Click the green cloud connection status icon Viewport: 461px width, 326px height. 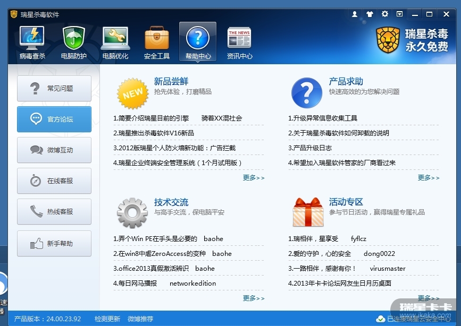point(380,319)
